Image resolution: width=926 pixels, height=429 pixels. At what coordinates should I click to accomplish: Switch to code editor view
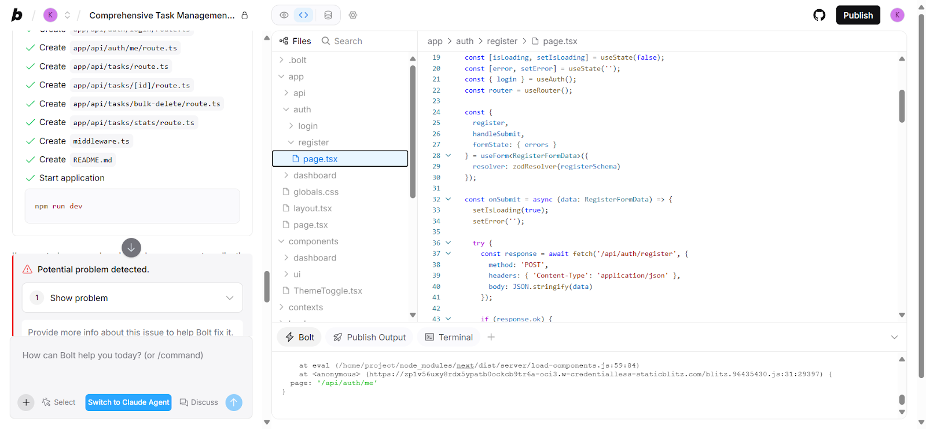pyautogui.click(x=304, y=15)
